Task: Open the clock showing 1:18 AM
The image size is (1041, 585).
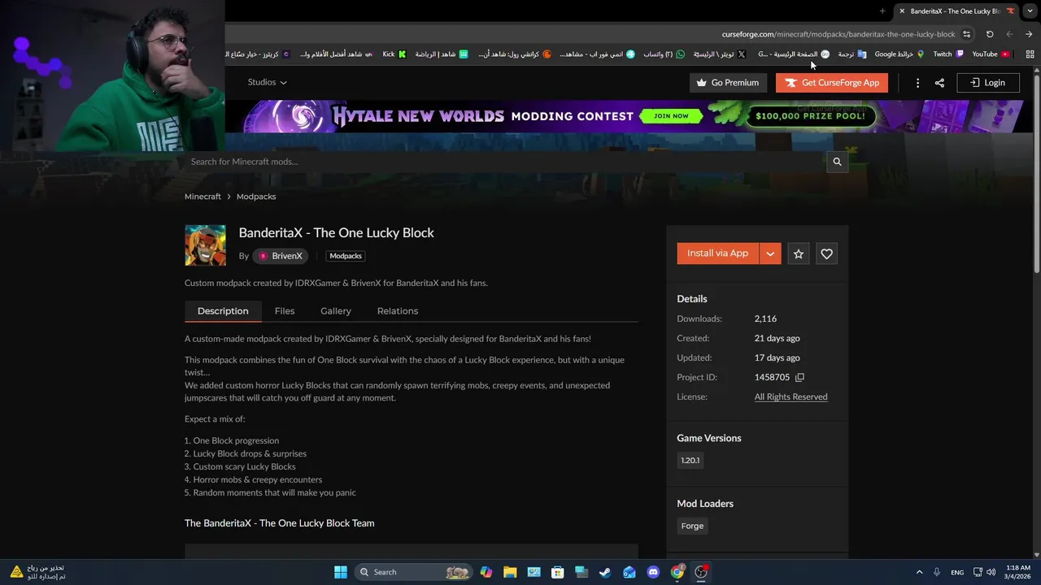Action: click(1018, 572)
